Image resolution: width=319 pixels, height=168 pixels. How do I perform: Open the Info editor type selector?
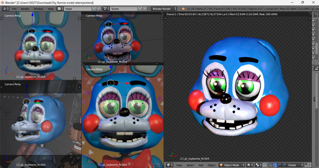pyautogui.click(x=5, y=9)
